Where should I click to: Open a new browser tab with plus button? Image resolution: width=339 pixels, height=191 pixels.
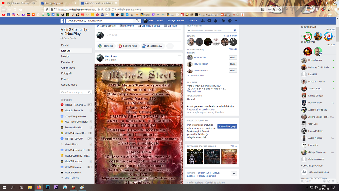tap(122, 3)
